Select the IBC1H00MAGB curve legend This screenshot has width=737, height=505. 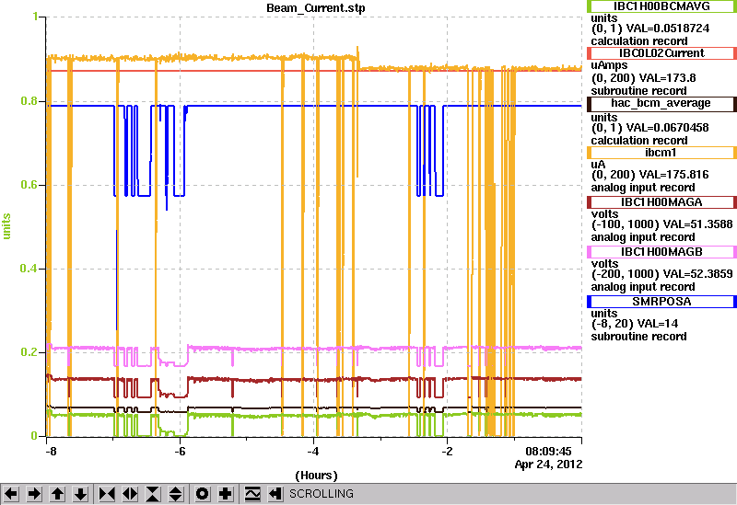pyautogui.click(x=661, y=252)
